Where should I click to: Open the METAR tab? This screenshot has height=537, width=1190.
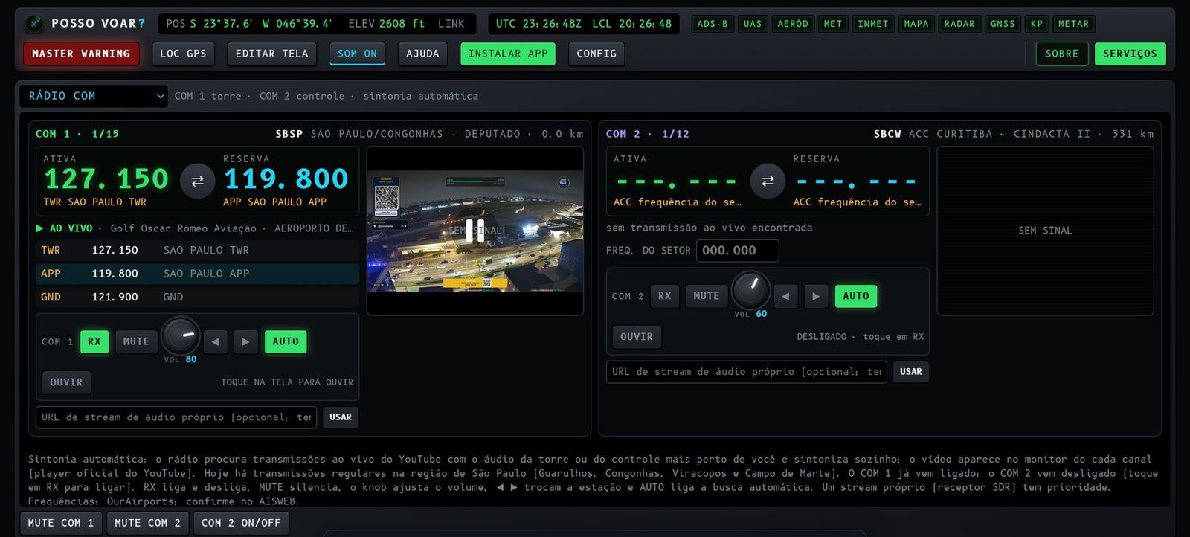[1074, 24]
